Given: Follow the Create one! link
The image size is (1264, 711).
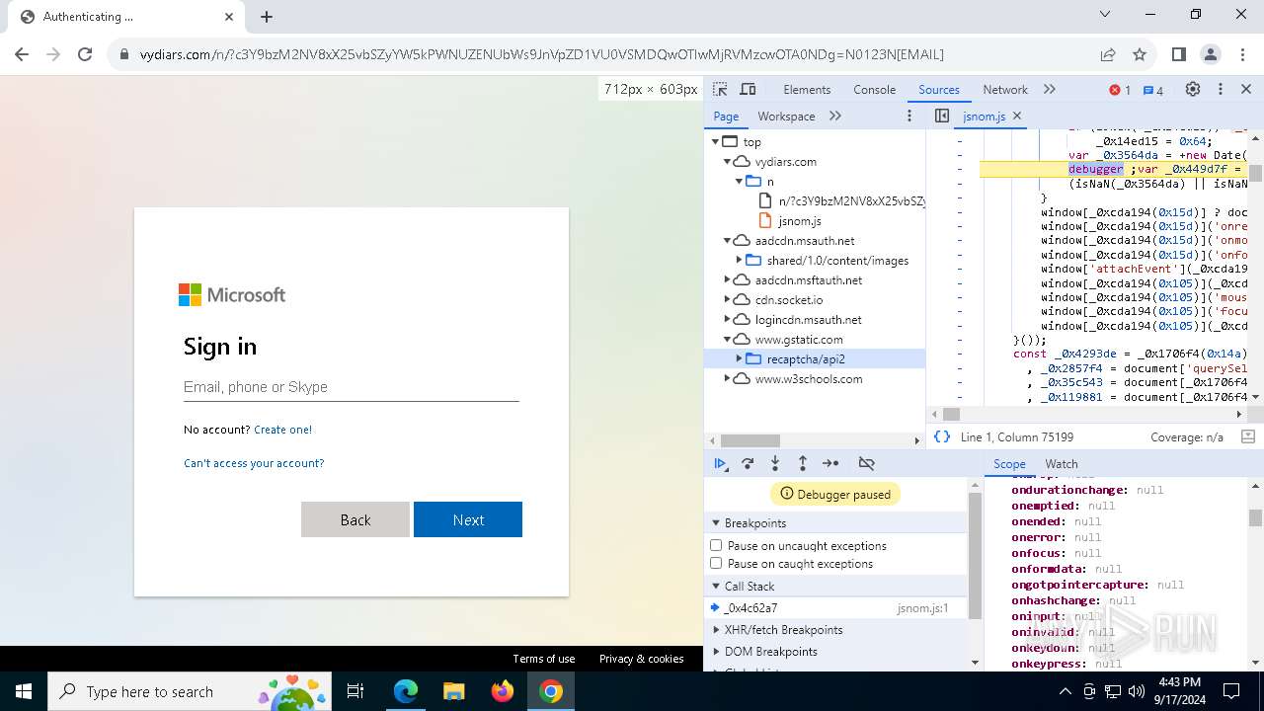Looking at the screenshot, I should point(282,430).
